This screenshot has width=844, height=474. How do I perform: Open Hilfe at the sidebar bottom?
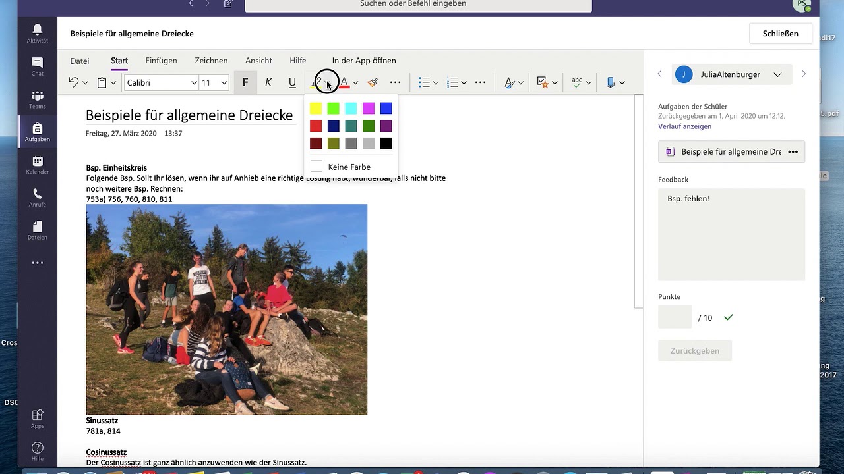pos(38,451)
